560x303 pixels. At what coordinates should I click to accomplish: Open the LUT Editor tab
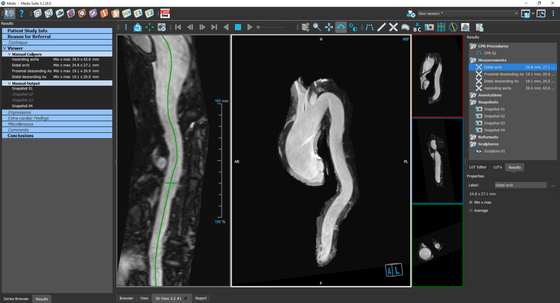coord(478,167)
